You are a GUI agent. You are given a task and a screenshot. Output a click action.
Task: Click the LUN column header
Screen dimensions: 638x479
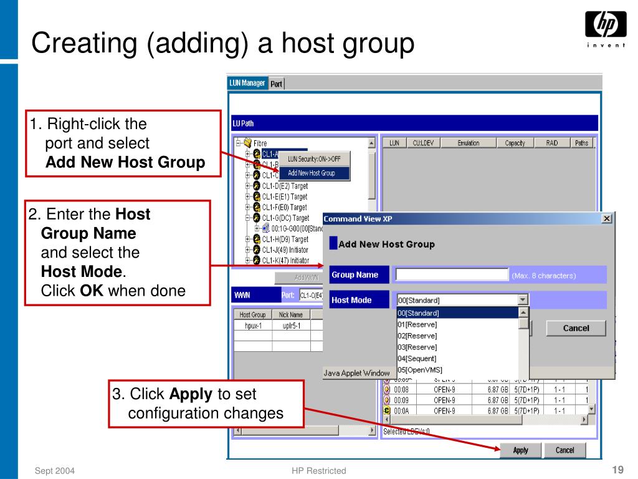(394, 143)
